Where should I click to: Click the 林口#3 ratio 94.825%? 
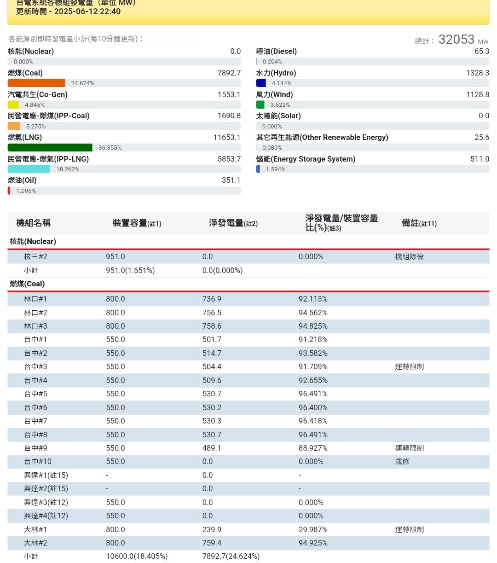coord(313,326)
